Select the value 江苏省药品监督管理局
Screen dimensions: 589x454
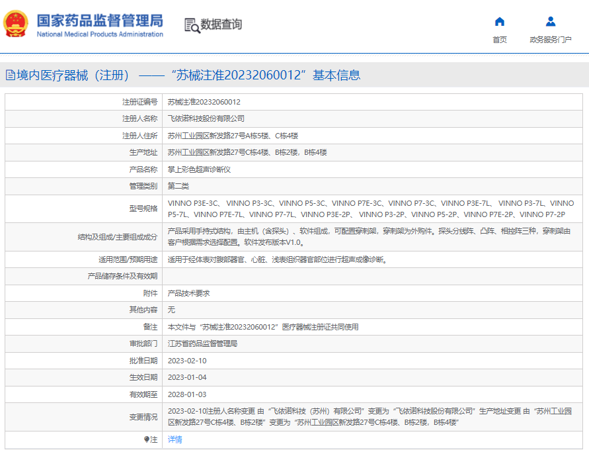tap(202, 343)
